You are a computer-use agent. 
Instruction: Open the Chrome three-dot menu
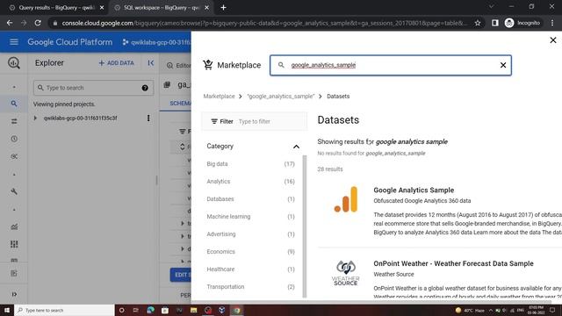pos(552,23)
